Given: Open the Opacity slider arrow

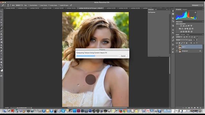Looking at the screenshot, I should [197, 40].
